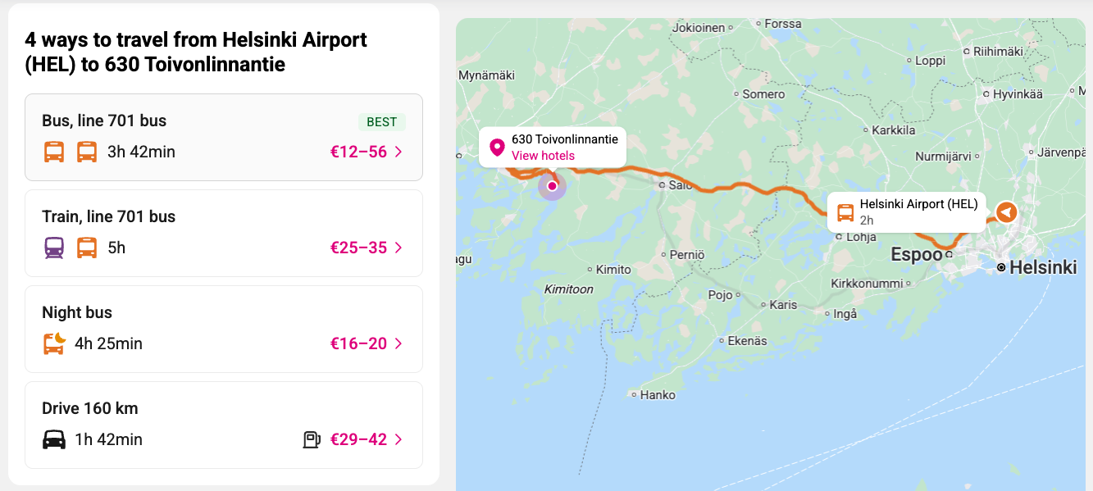Expand the €25–35 train option chevron
The height and width of the screenshot is (491, 1093).
pyautogui.click(x=398, y=248)
